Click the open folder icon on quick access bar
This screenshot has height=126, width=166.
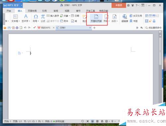5,28
